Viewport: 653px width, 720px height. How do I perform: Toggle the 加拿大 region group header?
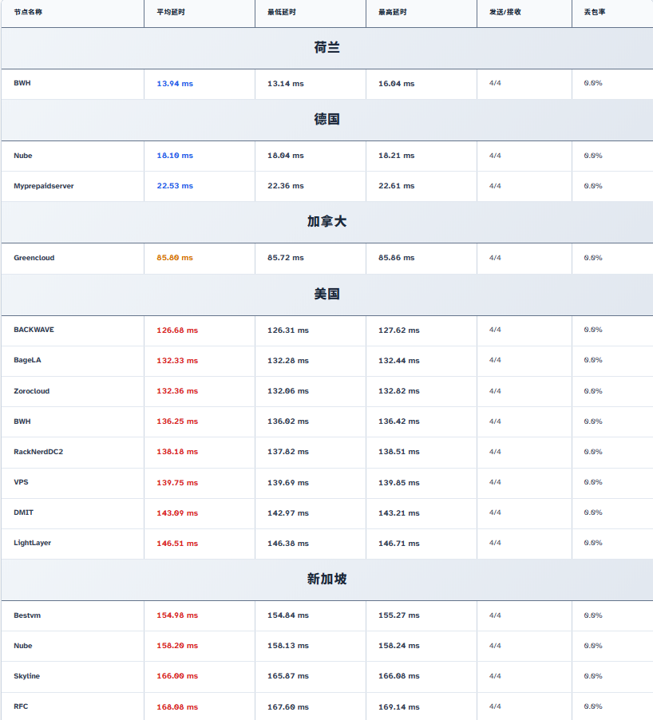click(x=326, y=222)
